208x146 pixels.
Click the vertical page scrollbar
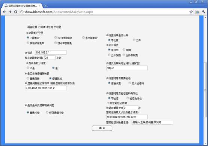pos(205,89)
